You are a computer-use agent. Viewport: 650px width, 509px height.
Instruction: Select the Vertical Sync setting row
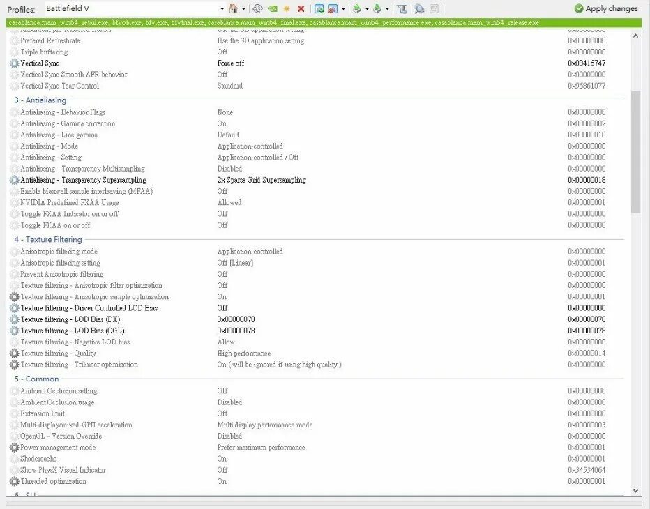coord(317,63)
